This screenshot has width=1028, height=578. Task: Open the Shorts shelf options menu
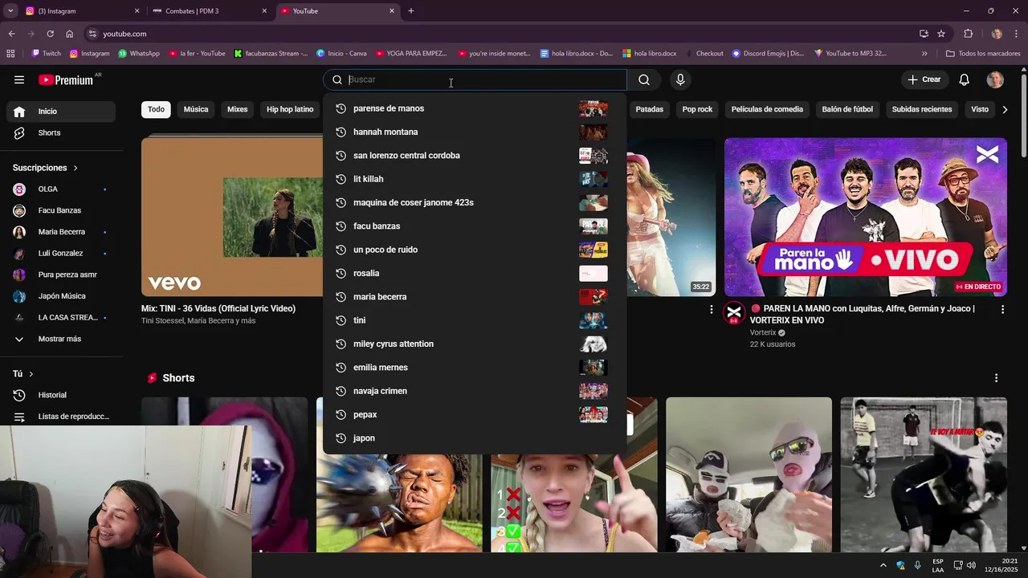tap(997, 378)
